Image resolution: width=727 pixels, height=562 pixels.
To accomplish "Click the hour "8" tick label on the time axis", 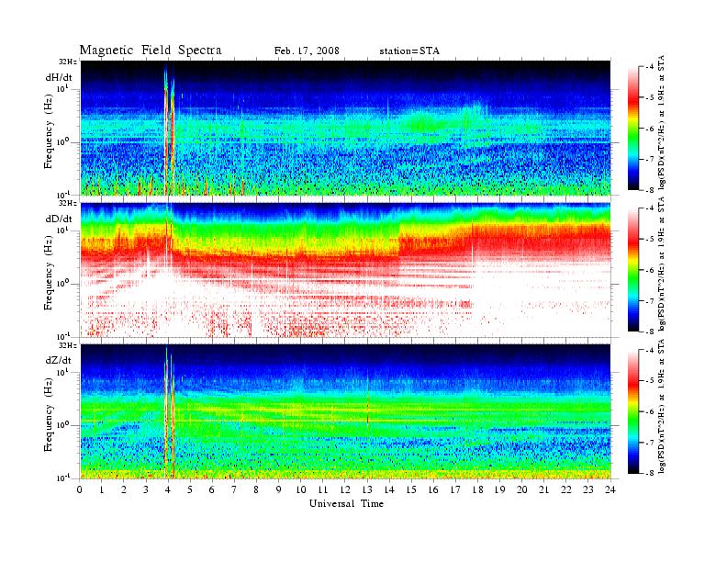I will tap(256, 490).
